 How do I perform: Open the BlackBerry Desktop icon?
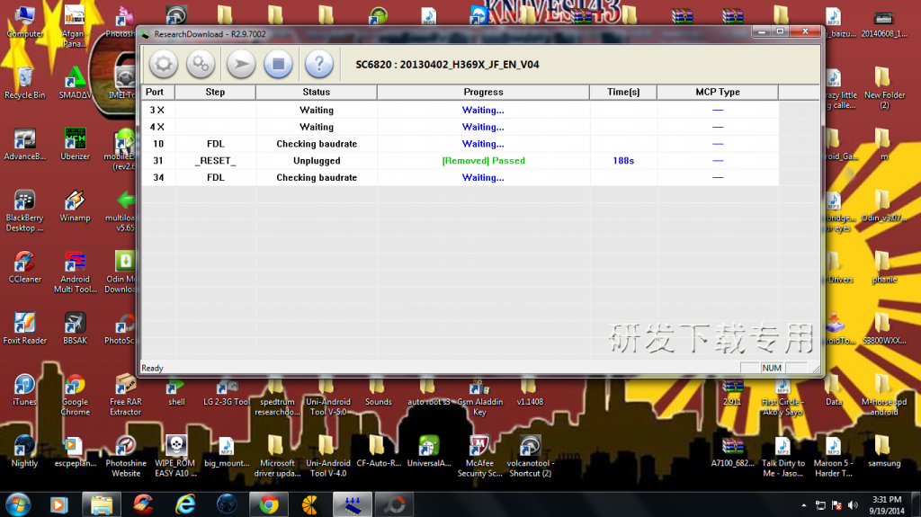[x=24, y=211]
